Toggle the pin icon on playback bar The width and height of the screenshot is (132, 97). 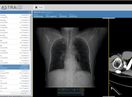[x=82, y=90]
